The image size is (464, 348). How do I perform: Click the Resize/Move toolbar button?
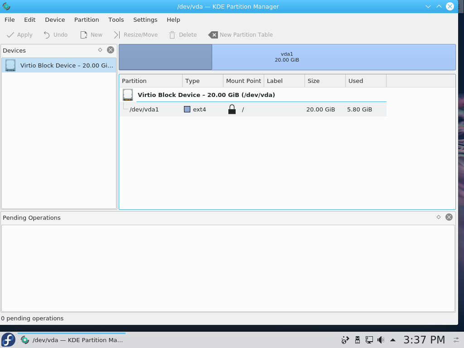(x=136, y=35)
